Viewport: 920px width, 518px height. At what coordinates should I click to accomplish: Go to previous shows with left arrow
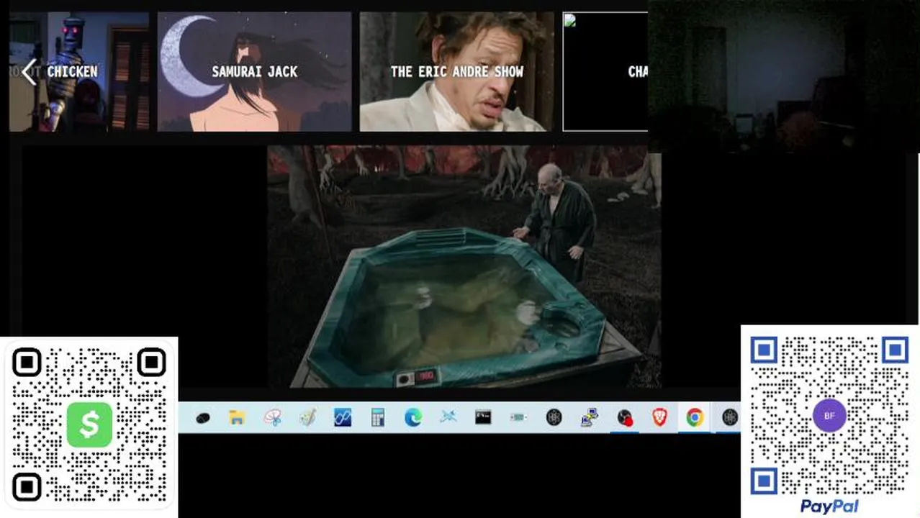click(29, 72)
